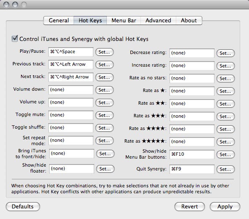Click the Revert button
The height and width of the screenshot is (219, 249).
(x=190, y=207)
